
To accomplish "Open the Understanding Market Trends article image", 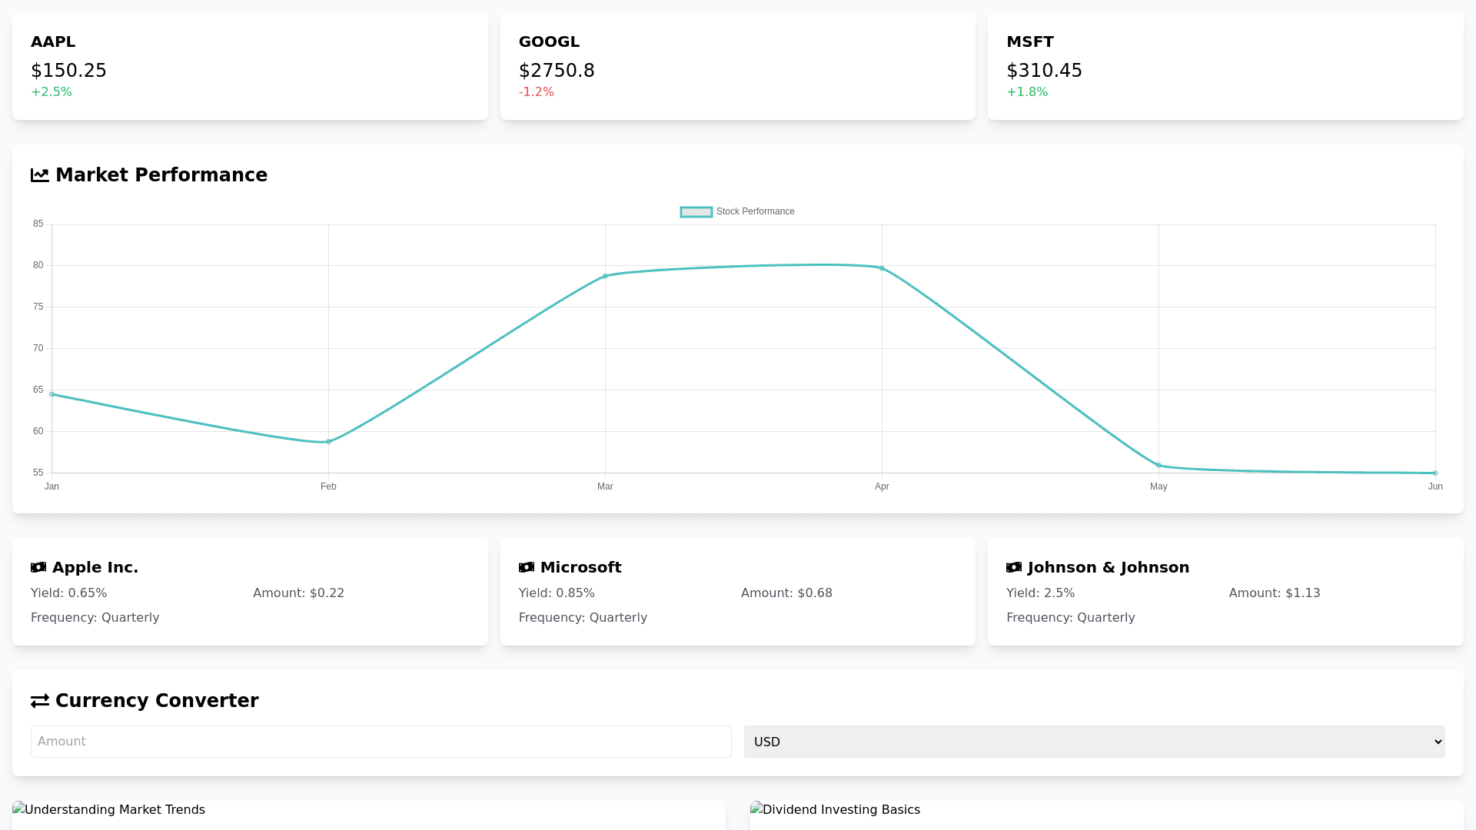I will [109, 810].
